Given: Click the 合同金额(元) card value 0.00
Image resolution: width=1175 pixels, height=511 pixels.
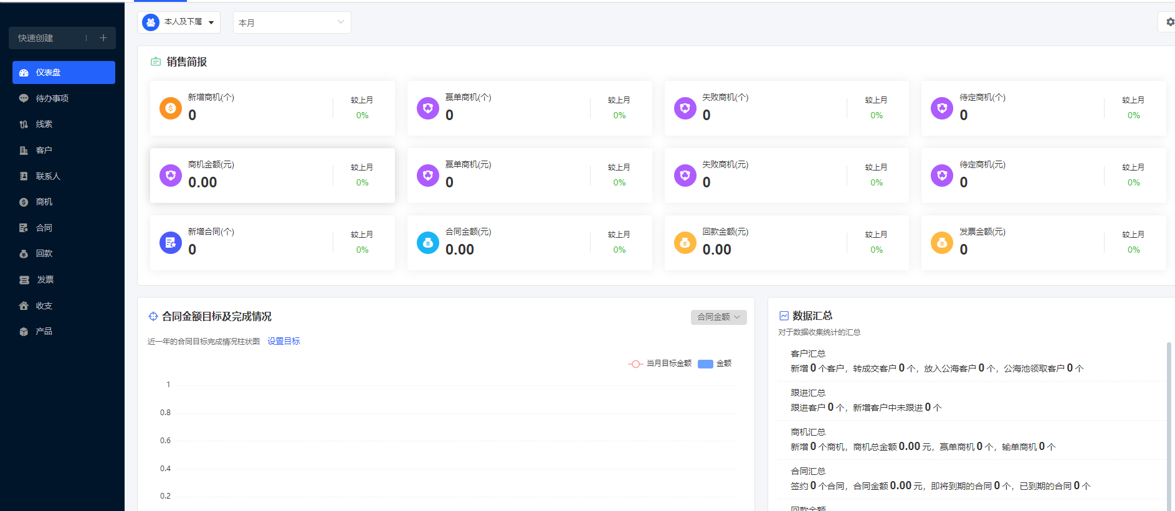Looking at the screenshot, I should [460, 250].
